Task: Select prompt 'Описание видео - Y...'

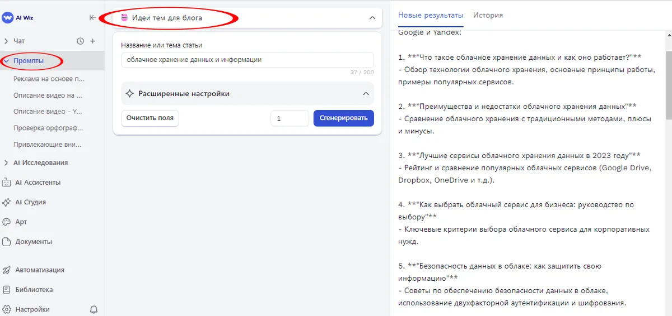Action: 48,112
